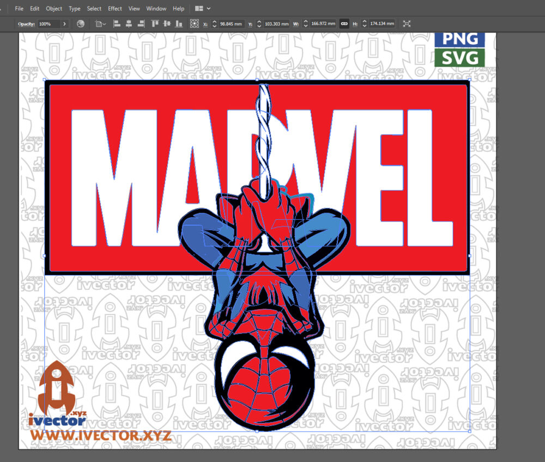545x462 pixels.
Task: Open the Select menu
Action: coord(94,8)
